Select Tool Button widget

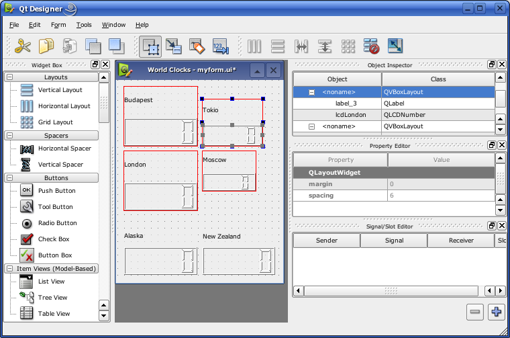pyautogui.click(x=46, y=207)
